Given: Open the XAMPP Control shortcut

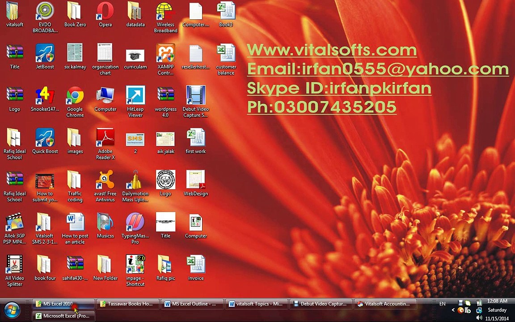Looking at the screenshot, I should click(165, 60).
